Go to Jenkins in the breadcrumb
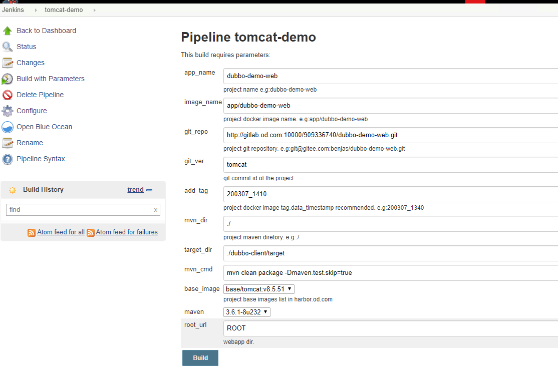This screenshot has height=369, width=558. coord(13,10)
